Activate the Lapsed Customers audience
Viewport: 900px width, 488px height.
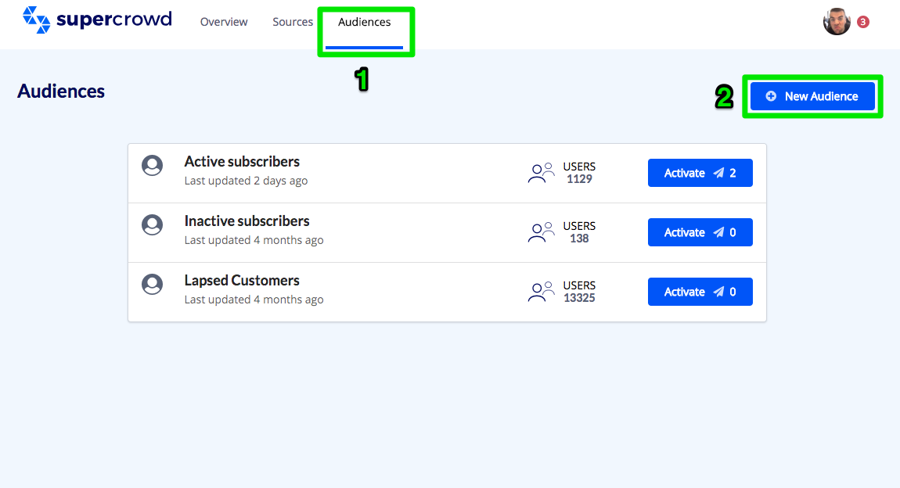(x=700, y=292)
